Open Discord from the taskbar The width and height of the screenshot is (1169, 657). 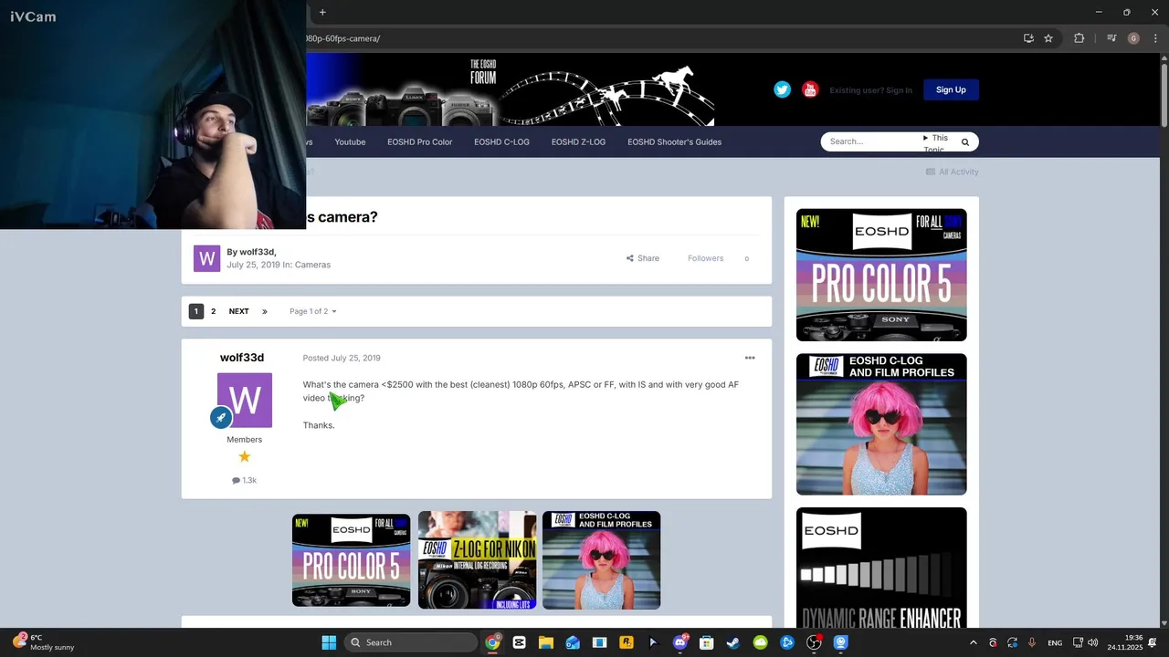tap(679, 642)
